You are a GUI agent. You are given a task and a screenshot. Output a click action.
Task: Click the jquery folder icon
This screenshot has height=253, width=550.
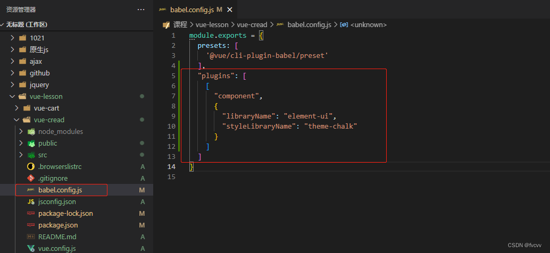pos(23,85)
